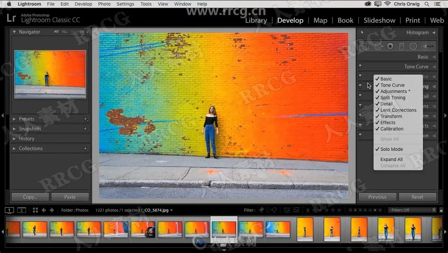This screenshot has height=253, width=448.
Task: Select the Spot Removal tool
Action: [378, 46]
